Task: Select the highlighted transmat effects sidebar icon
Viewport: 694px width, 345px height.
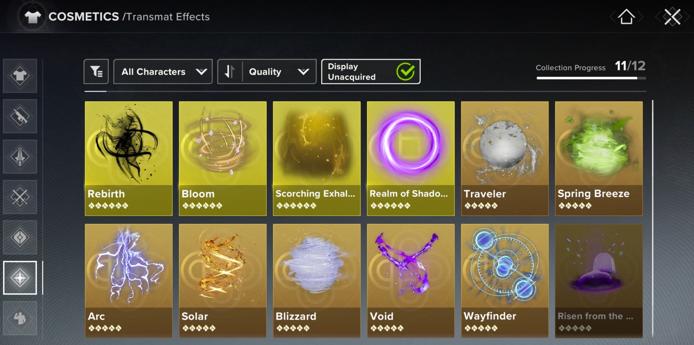Action: (20, 278)
